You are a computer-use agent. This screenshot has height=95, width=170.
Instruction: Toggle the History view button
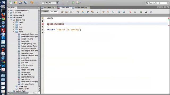[54, 12]
